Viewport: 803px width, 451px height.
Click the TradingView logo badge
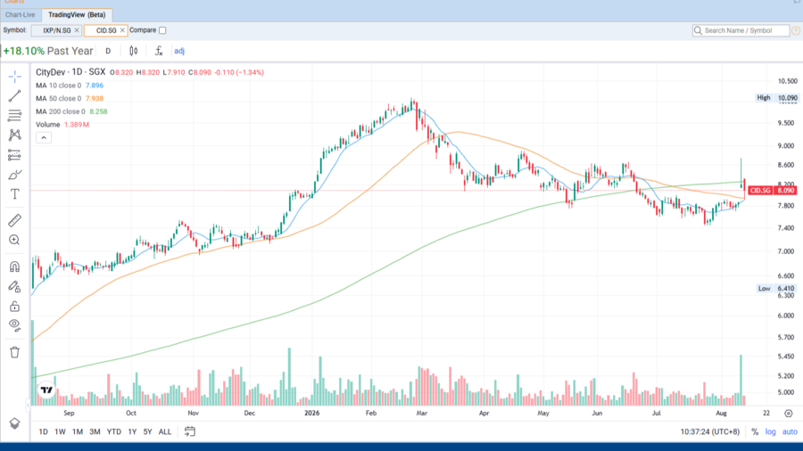point(46,390)
